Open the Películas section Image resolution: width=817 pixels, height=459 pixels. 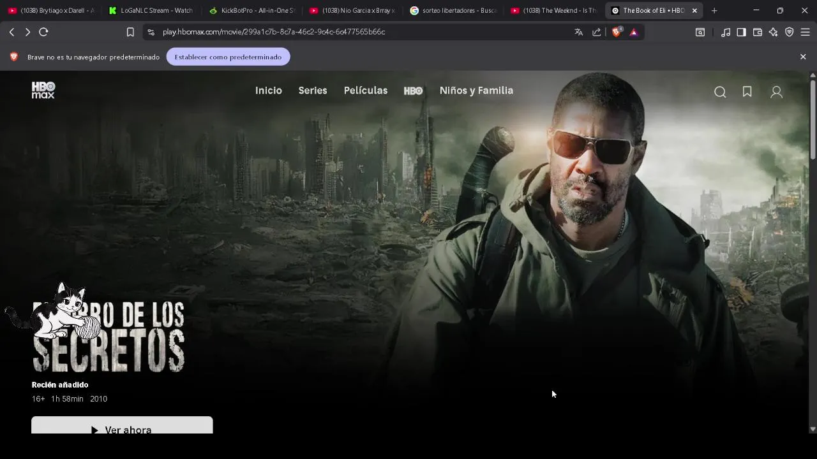(x=366, y=91)
